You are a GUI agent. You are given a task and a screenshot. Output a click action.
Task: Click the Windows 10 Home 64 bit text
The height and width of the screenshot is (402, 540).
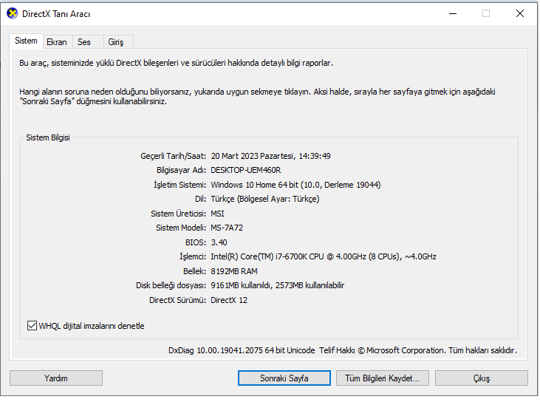(255, 185)
